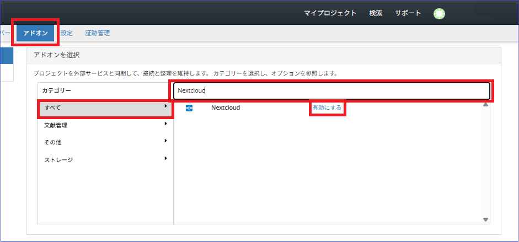Screen dimensions: 519x242
Task: Expand the arrow next to 文献管理
Action: click(165, 124)
